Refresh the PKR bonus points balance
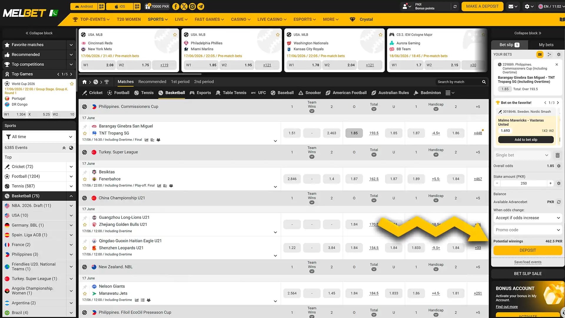 coord(455,6)
